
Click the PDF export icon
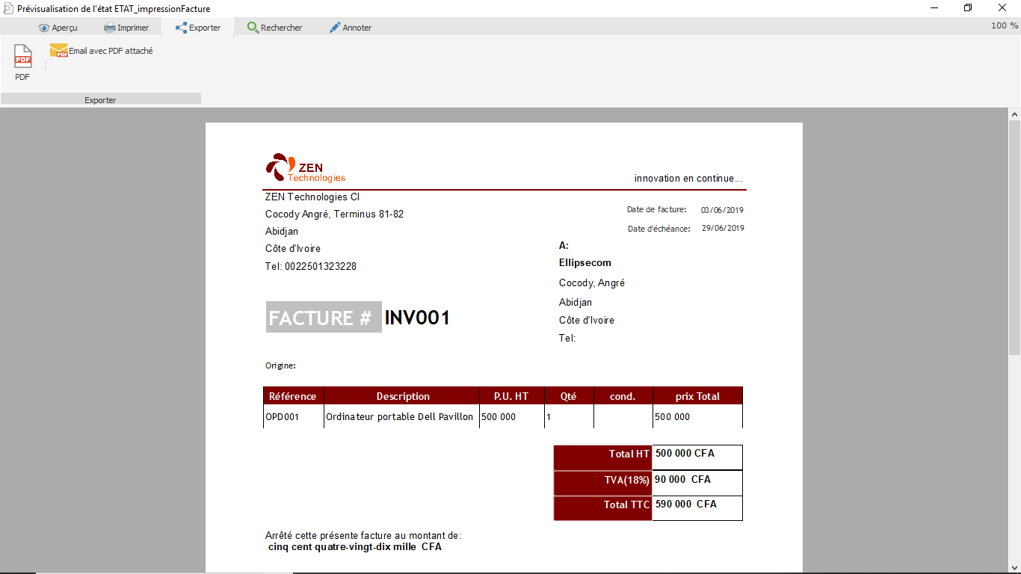(23, 57)
